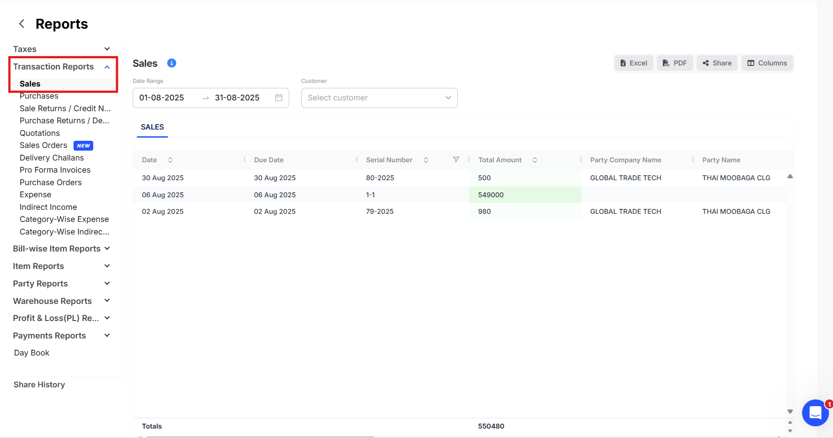Open the Columns chooser

click(767, 63)
